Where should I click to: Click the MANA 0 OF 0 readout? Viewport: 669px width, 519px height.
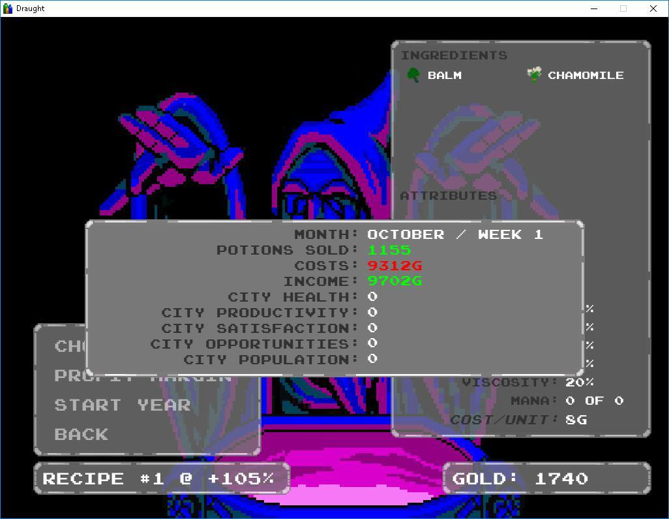[x=594, y=401]
